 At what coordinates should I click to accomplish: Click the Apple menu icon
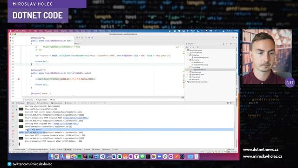coord(11,31)
